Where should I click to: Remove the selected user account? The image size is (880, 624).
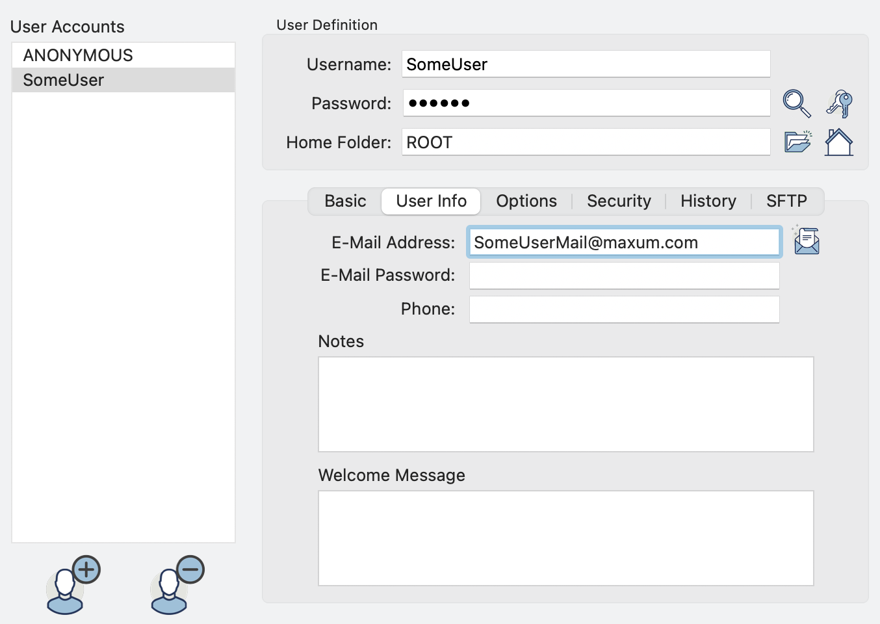click(177, 585)
